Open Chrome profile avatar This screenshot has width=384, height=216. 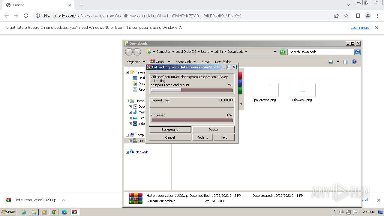point(367,16)
